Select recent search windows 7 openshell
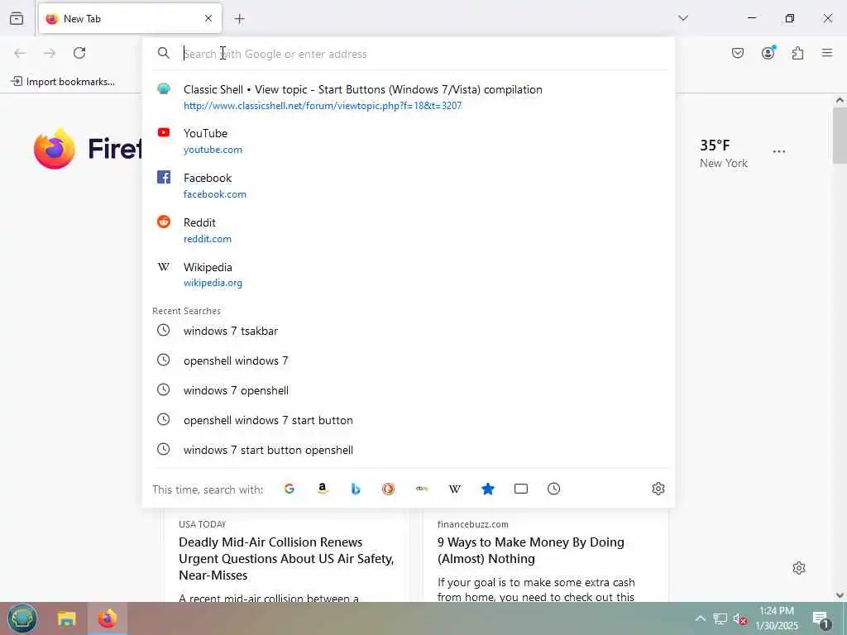The height and width of the screenshot is (635, 847). (x=409, y=390)
